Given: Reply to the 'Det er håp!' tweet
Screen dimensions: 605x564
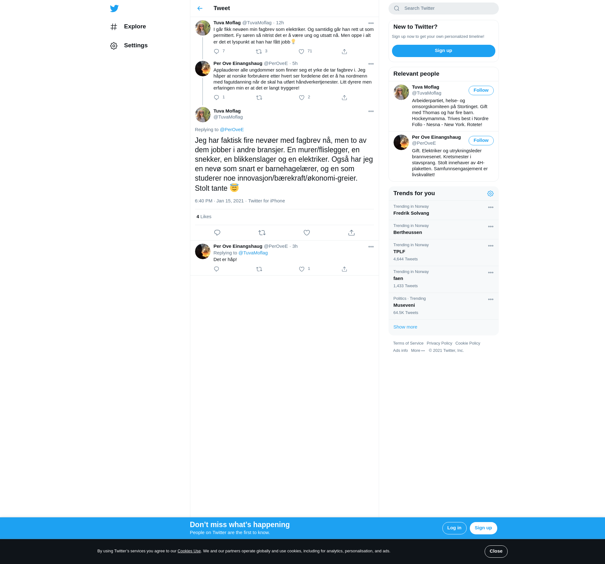Looking at the screenshot, I should pyautogui.click(x=216, y=269).
